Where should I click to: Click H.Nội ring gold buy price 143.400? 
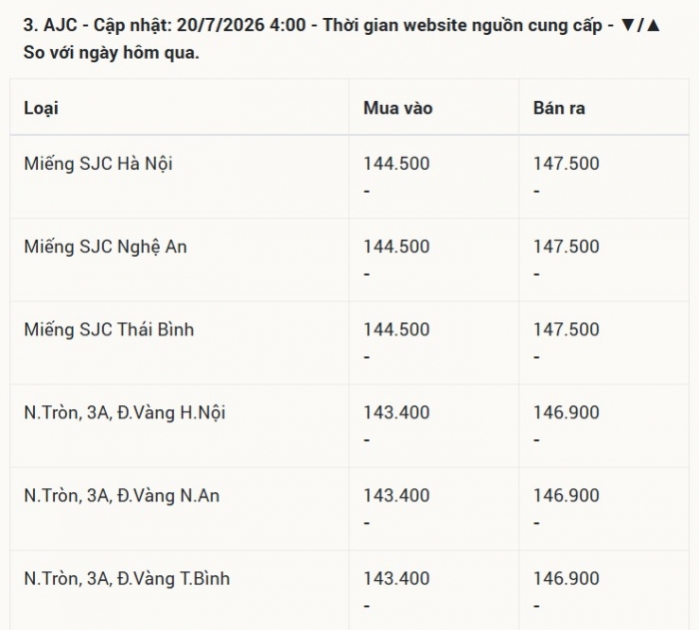pyautogui.click(x=396, y=412)
